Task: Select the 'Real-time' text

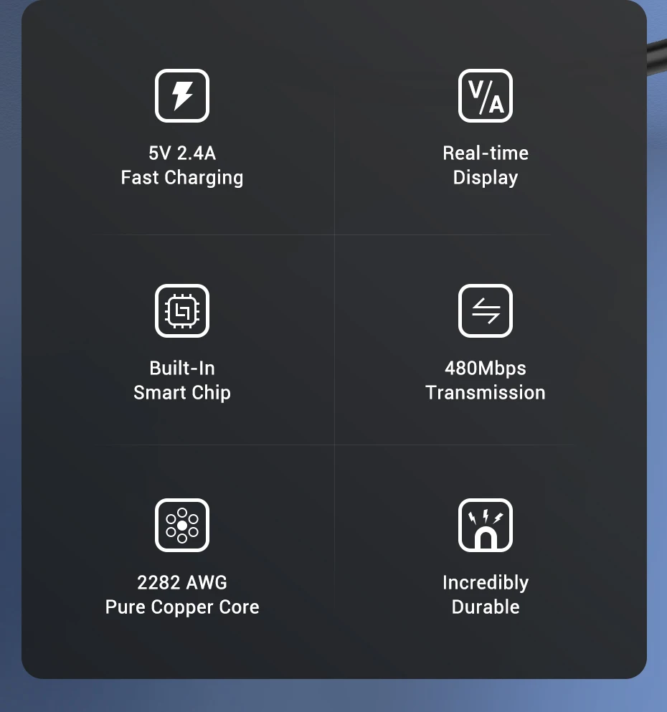Action: click(x=486, y=153)
